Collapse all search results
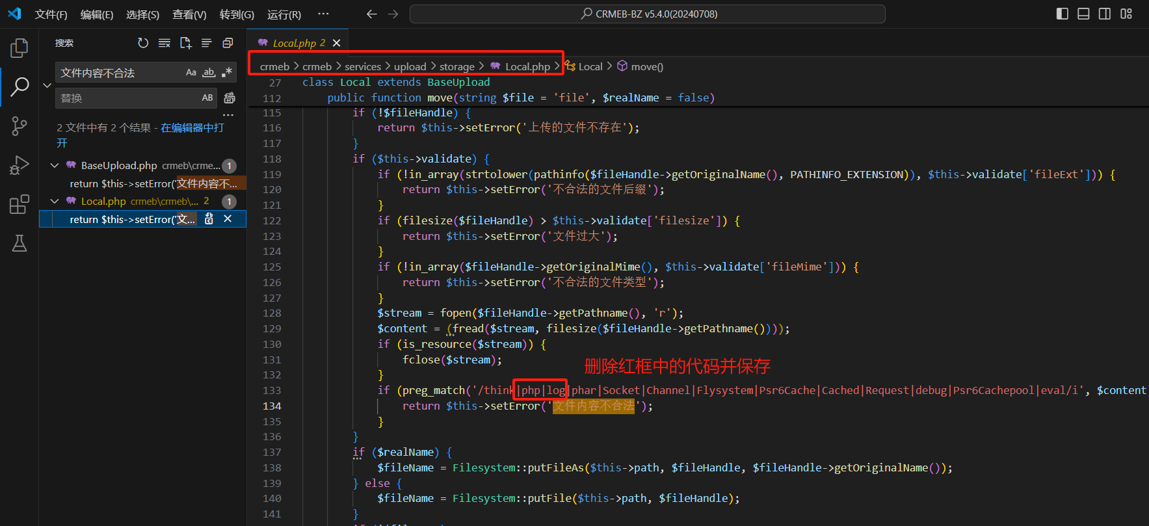This screenshot has width=1149, height=526. 228,43
